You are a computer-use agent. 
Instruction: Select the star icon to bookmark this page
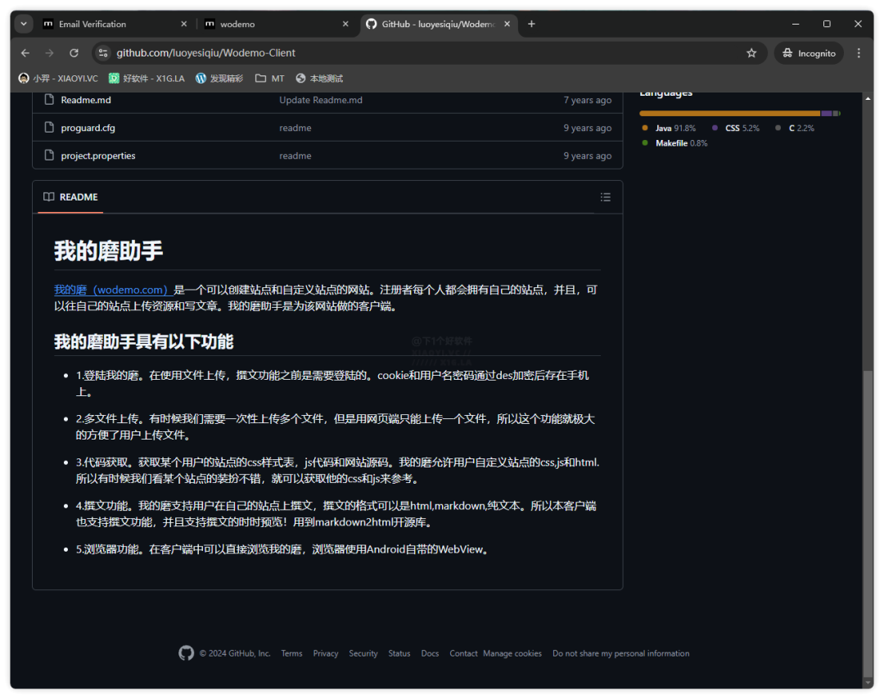coord(751,52)
